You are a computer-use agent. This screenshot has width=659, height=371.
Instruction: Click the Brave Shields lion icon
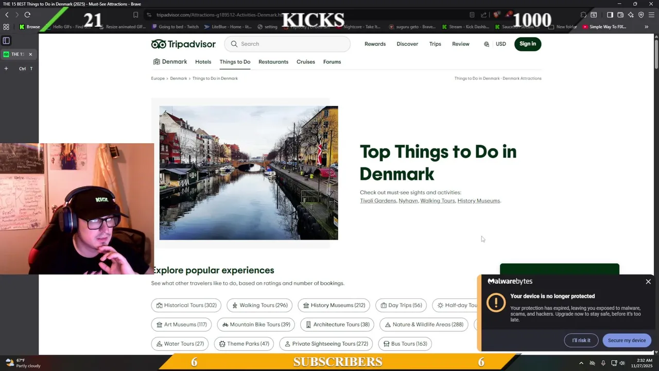[496, 15]
